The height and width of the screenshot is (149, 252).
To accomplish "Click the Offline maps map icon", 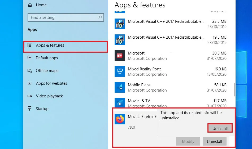I will point(29,71).
